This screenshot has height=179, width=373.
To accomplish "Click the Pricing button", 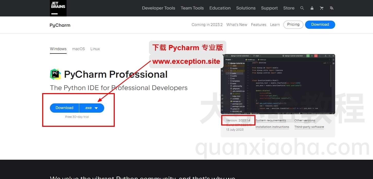I will coord(293,25).
